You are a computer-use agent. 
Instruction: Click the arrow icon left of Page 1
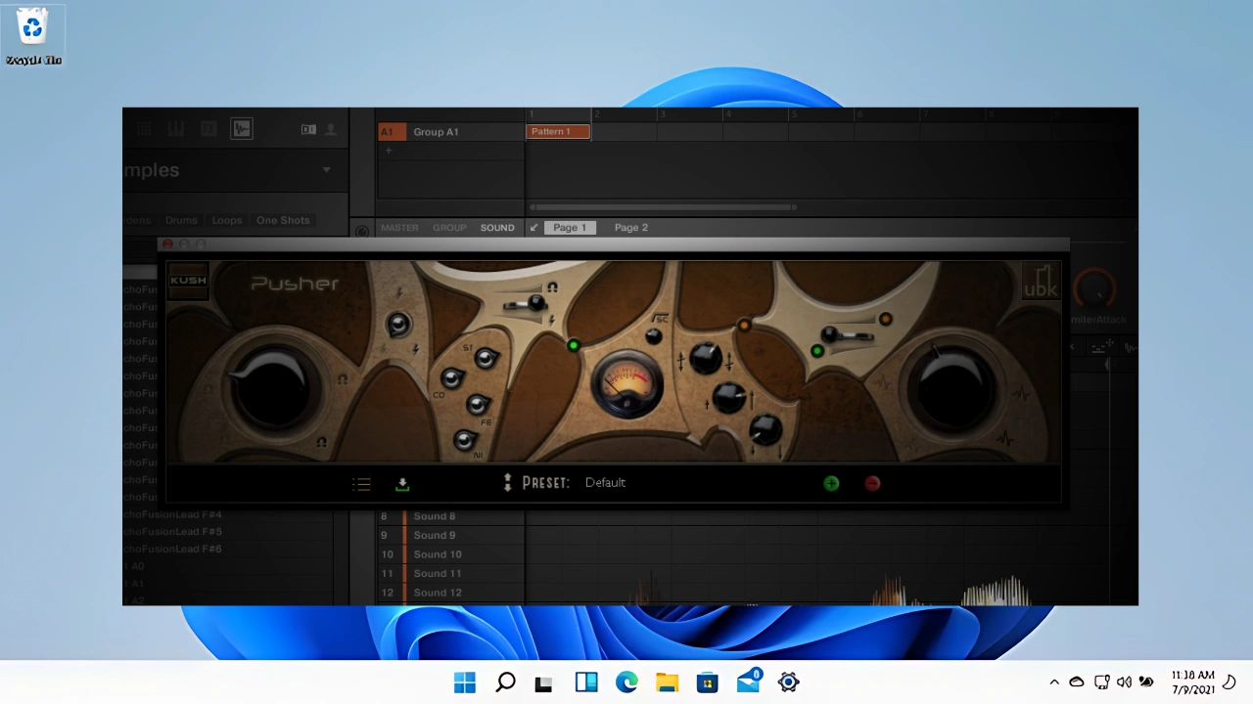coord(534,228)
